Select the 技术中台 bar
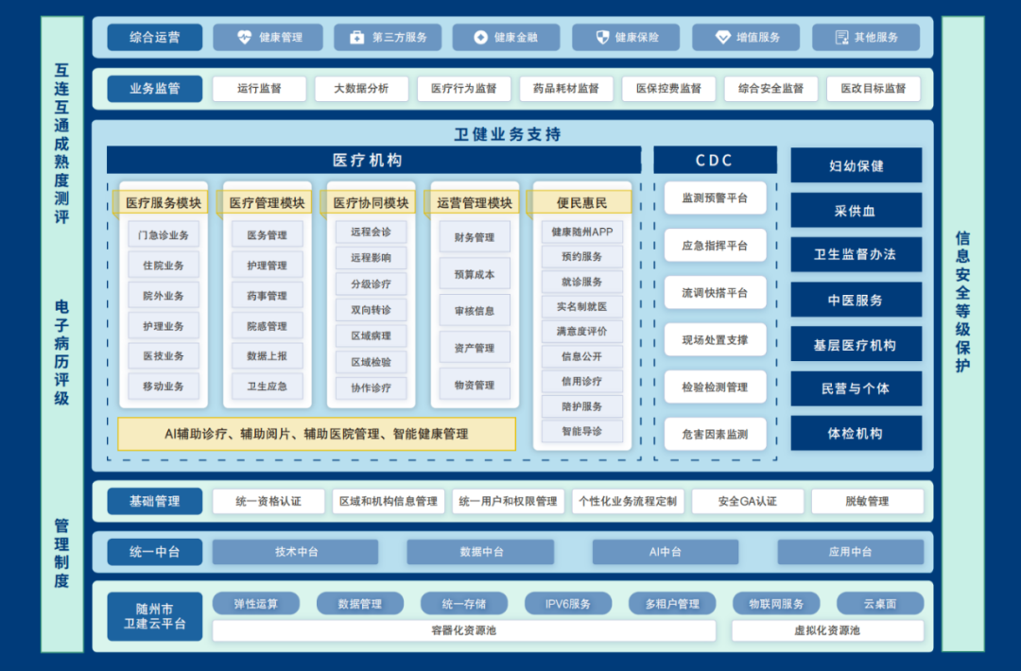Viewport: 1021px width, 671px height. [296, 552]
